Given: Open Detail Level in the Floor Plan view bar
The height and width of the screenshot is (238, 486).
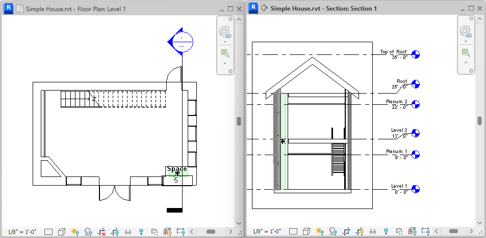Looking at the screenshot, I should (48, 231).
